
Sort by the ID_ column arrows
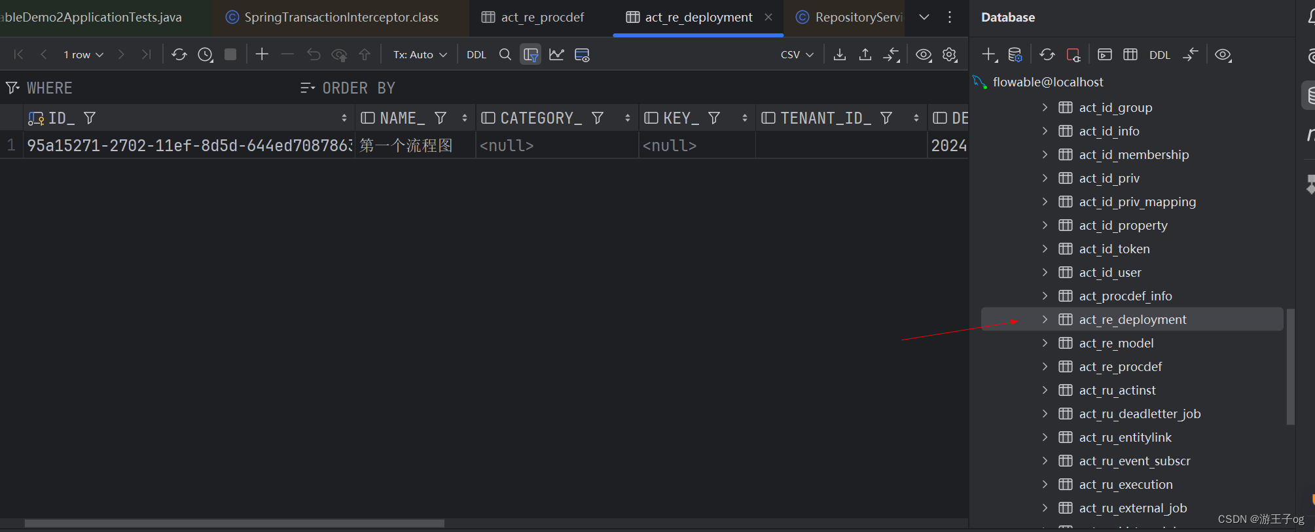click(x=344, y=118)
